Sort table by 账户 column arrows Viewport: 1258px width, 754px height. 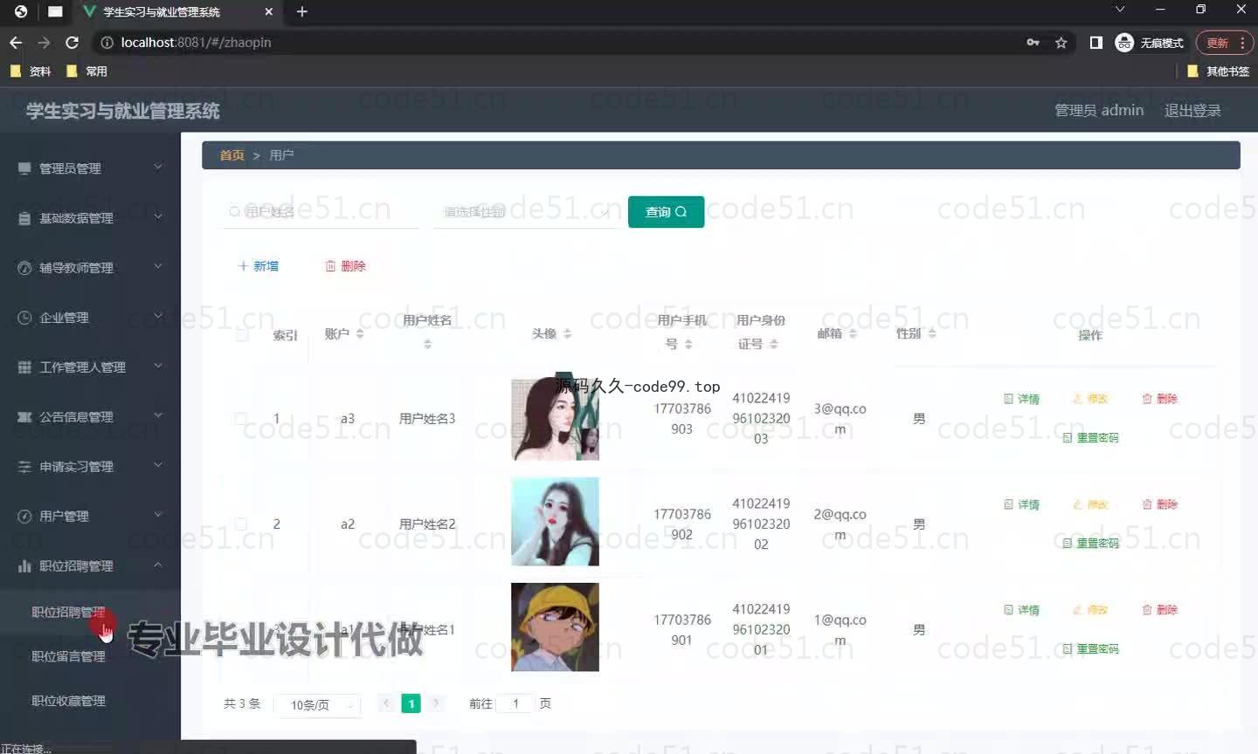tap(360, 334)
